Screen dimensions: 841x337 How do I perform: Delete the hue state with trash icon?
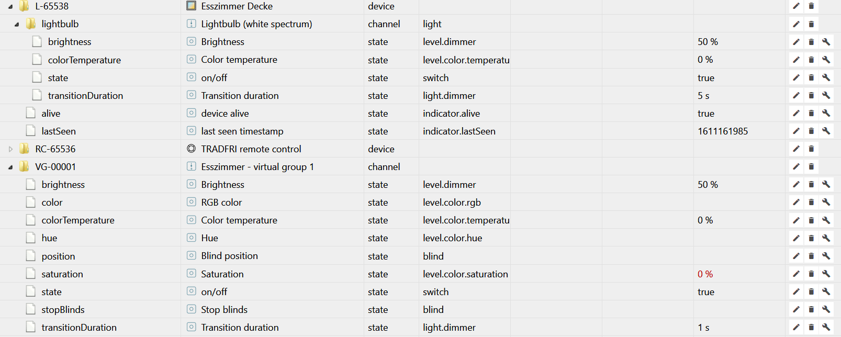tap(811, 238)
